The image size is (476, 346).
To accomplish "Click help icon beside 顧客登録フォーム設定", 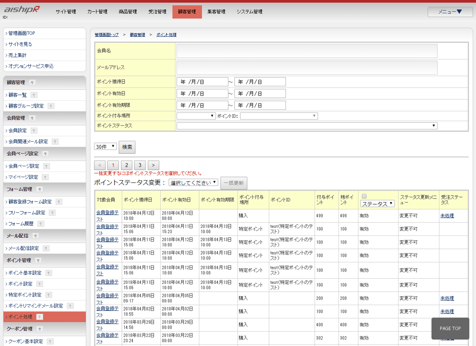I will click(x=59, y=202).
